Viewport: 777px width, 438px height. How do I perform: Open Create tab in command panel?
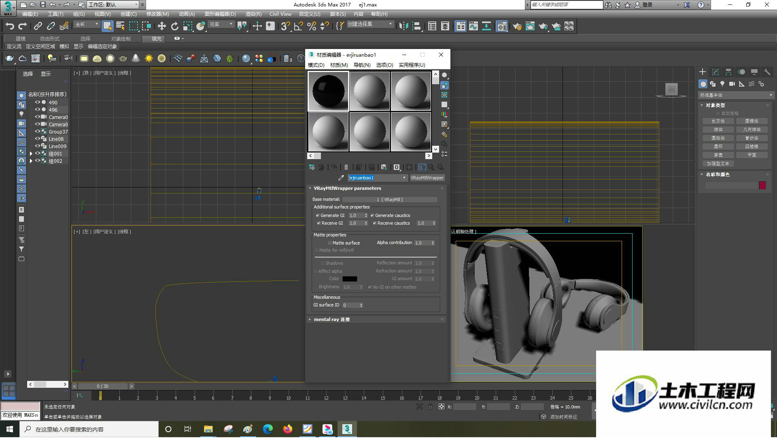point(703,72)
